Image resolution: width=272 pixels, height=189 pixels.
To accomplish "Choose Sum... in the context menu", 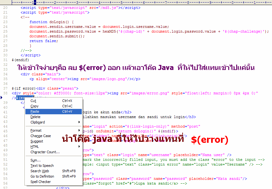I will (54, 161).
